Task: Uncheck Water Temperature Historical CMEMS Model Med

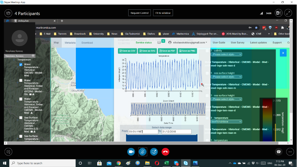Action: (x=21, y=65)
